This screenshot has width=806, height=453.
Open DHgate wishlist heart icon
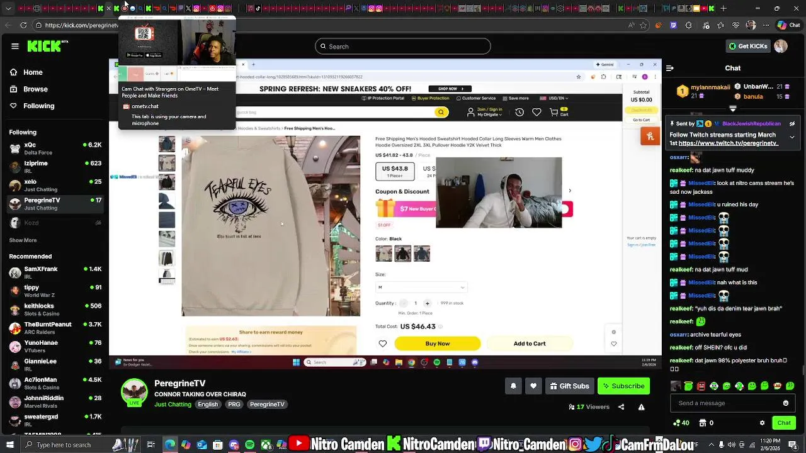click(536, 112)
